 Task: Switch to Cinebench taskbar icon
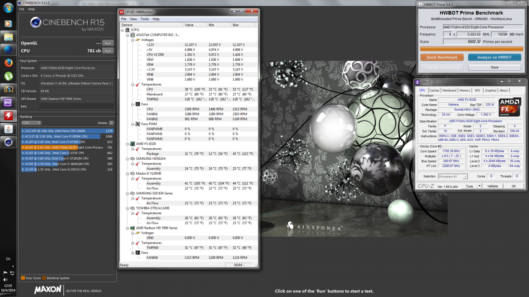click(8, 142)
